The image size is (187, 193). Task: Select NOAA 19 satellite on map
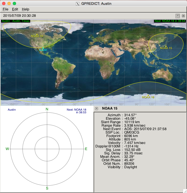point(37,34)
